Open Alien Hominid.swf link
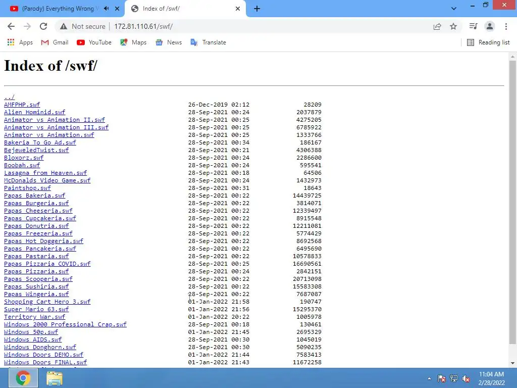 (x=35, y=112)
